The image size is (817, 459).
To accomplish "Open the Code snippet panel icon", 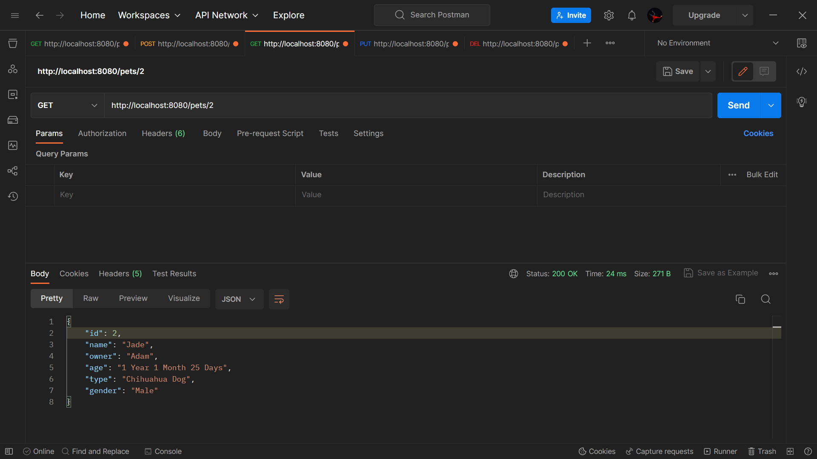I will (x=802, y=71).
